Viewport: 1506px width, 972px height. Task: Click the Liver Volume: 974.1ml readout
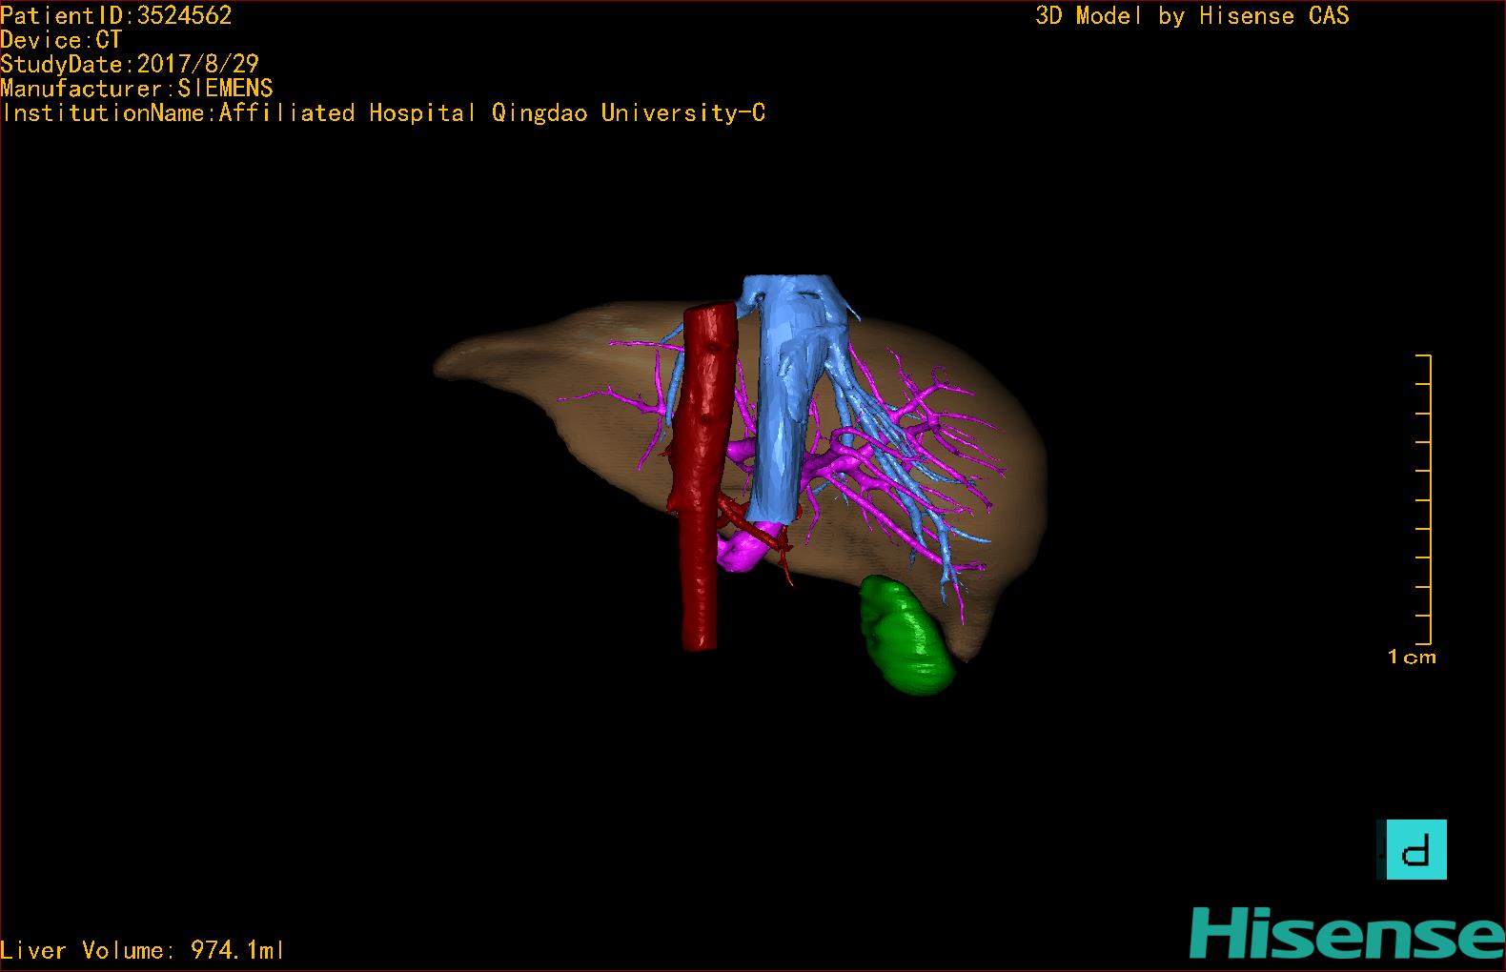pos(142,950)
